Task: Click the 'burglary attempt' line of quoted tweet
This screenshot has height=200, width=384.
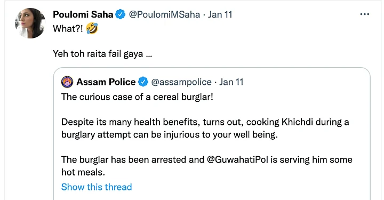Action: (x=170, y=134)
